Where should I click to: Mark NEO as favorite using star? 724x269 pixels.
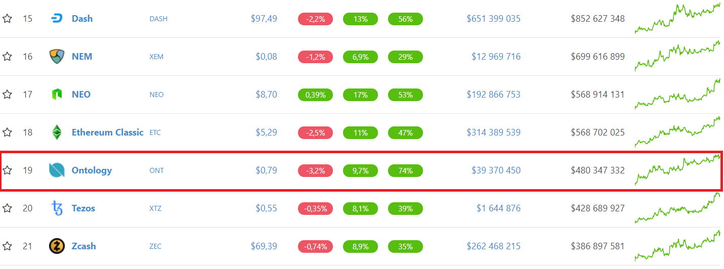[7, 95]
